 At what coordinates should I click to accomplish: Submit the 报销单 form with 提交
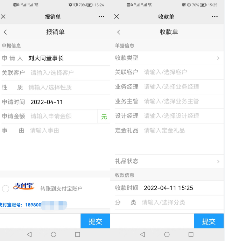pyautogui.click(x=95, y=221)
